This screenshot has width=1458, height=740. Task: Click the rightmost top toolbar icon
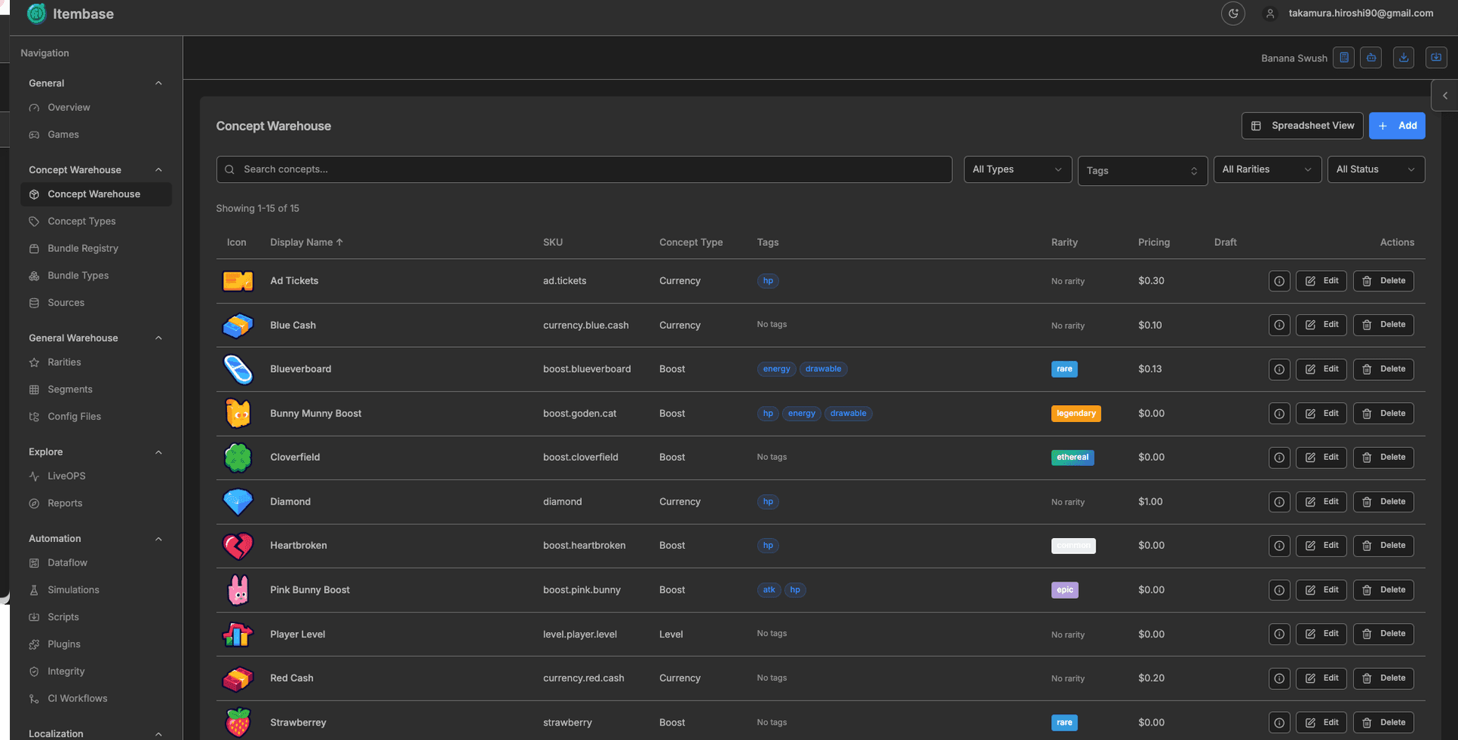pos(1436,58)
